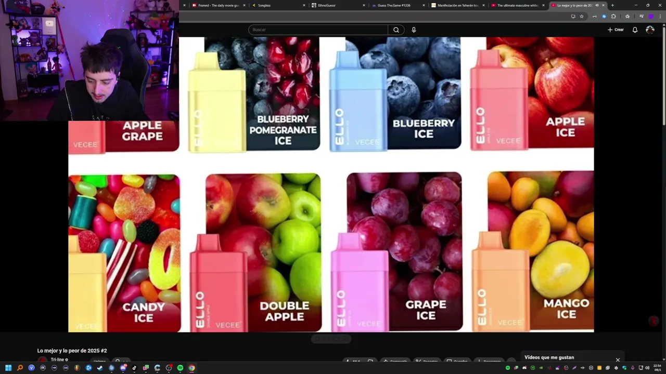Close the Vídeos que me gustan panel
Viewport: 666px width, 374px height.
618,359
